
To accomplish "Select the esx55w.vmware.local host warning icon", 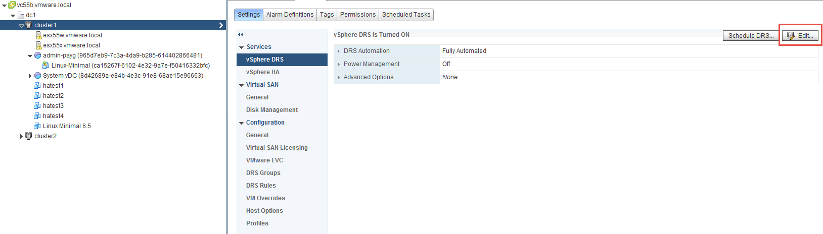I will 38,35.
